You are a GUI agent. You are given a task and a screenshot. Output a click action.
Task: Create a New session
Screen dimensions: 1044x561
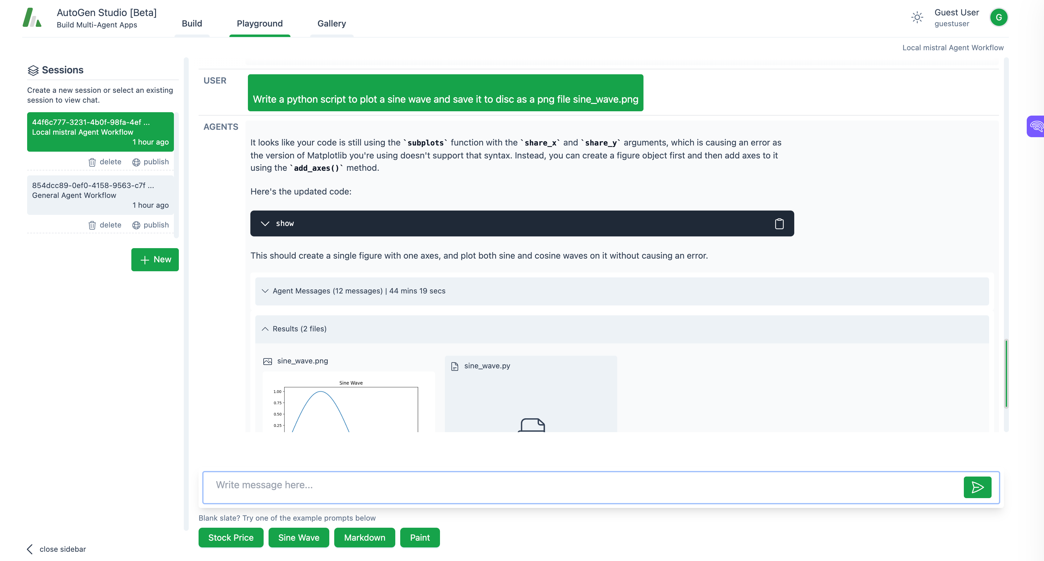pos(155,260)
